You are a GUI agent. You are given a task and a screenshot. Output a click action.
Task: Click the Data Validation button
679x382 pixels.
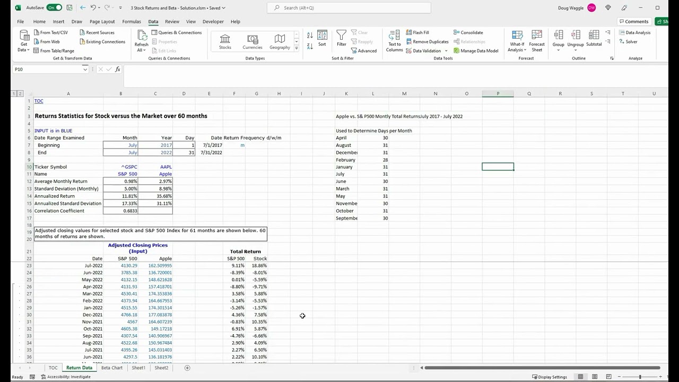(x=423, y=50)
